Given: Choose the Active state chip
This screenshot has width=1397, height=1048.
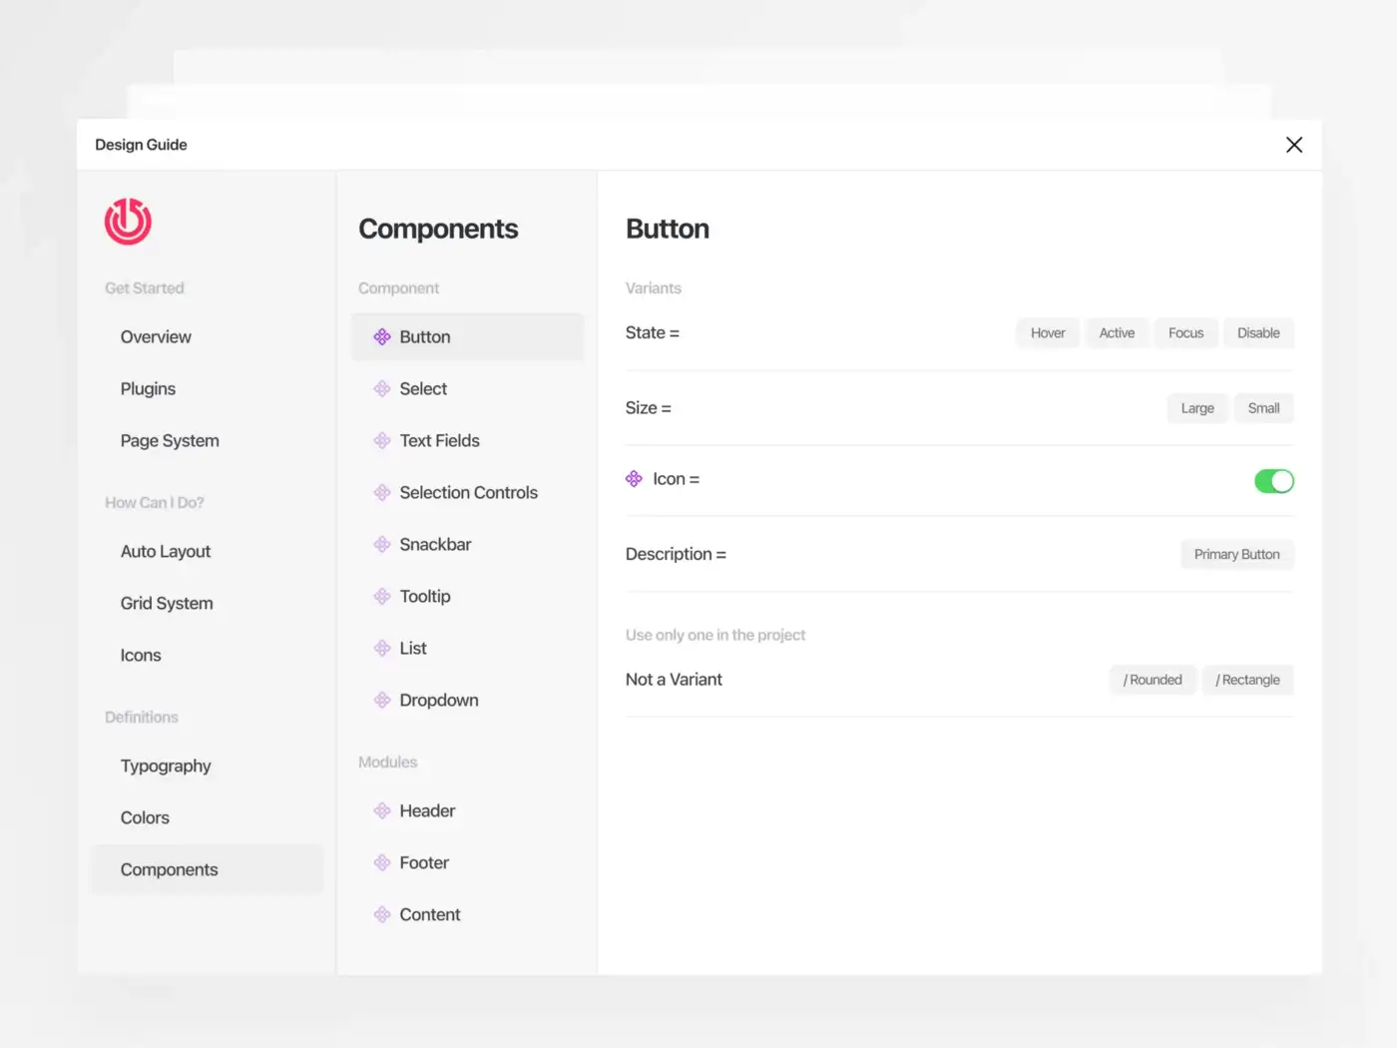Looking at the screenshot, I should tap(1117, 333).
